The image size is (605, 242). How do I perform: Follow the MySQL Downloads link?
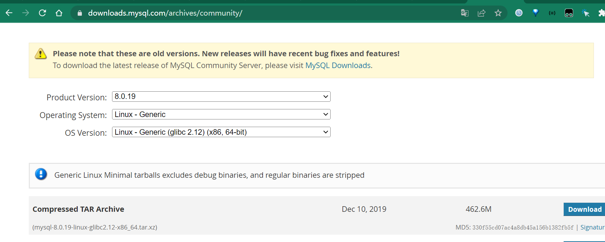click(x=338, y=66)
